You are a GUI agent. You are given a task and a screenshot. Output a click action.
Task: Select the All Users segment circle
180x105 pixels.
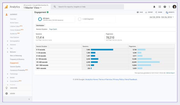click(40, 19)
